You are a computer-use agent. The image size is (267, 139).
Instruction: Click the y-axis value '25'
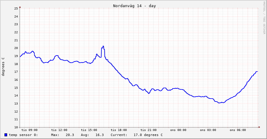[16, 9]
